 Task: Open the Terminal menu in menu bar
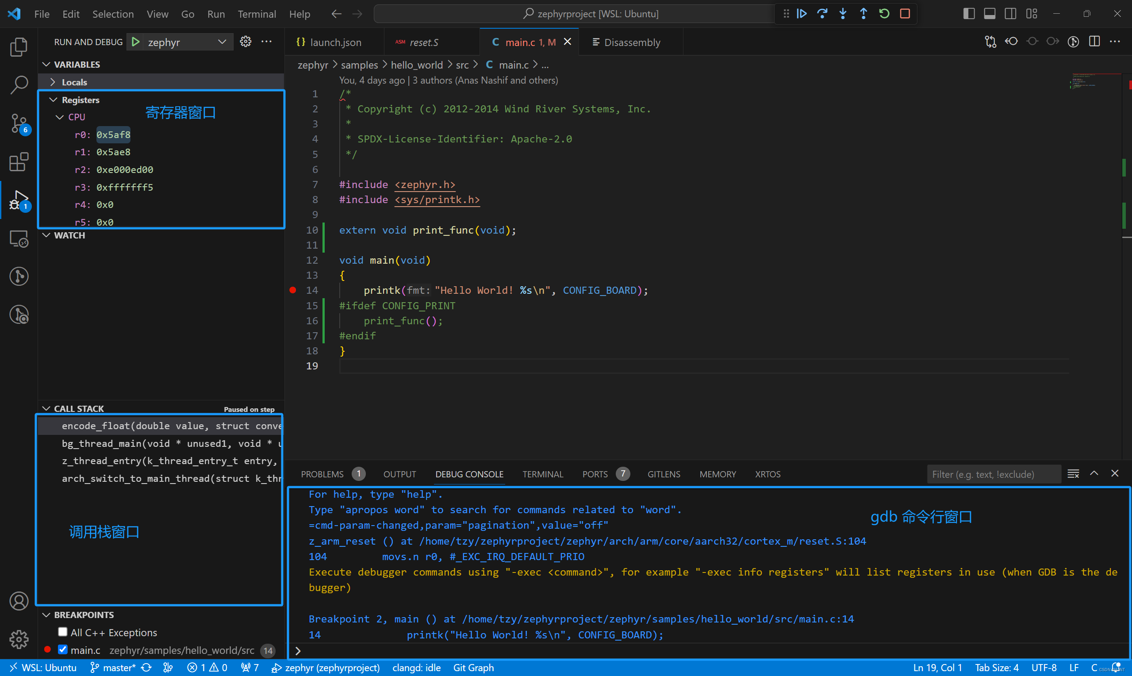click(x=257, y=14)
